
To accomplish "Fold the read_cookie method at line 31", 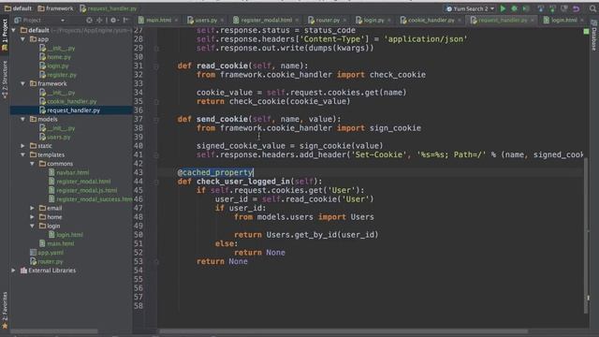I will pyautogui.click(x=156, y=66).
